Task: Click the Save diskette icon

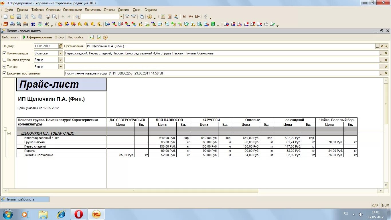Action: coord(19,17)
